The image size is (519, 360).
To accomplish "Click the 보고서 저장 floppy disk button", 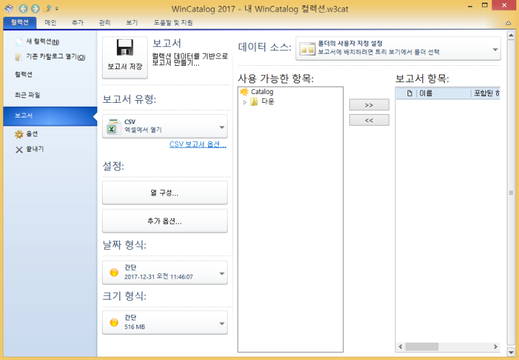I will [x=125, y=57].
